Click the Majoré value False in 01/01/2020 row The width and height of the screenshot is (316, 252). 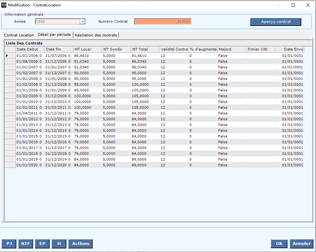232,165
